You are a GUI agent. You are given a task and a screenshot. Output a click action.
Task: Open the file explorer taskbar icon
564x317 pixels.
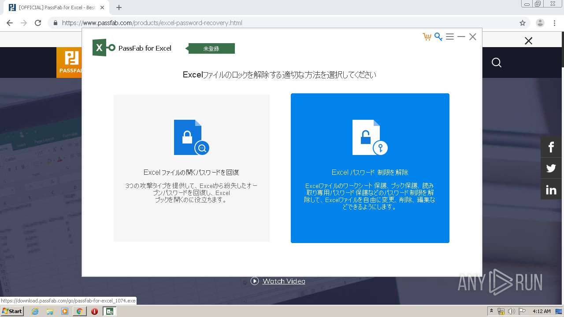[x=50, y=311]
